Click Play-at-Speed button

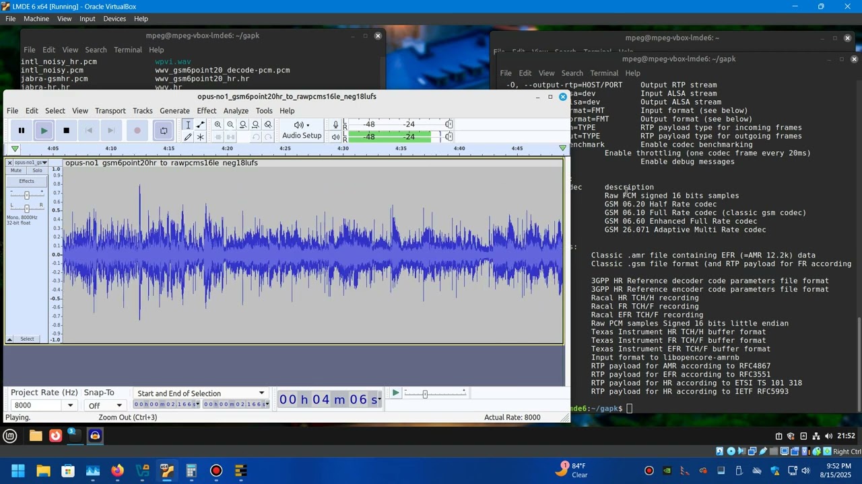pos(395,393)
